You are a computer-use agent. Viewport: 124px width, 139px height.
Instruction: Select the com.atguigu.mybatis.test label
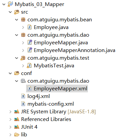(x=58, y=58)
